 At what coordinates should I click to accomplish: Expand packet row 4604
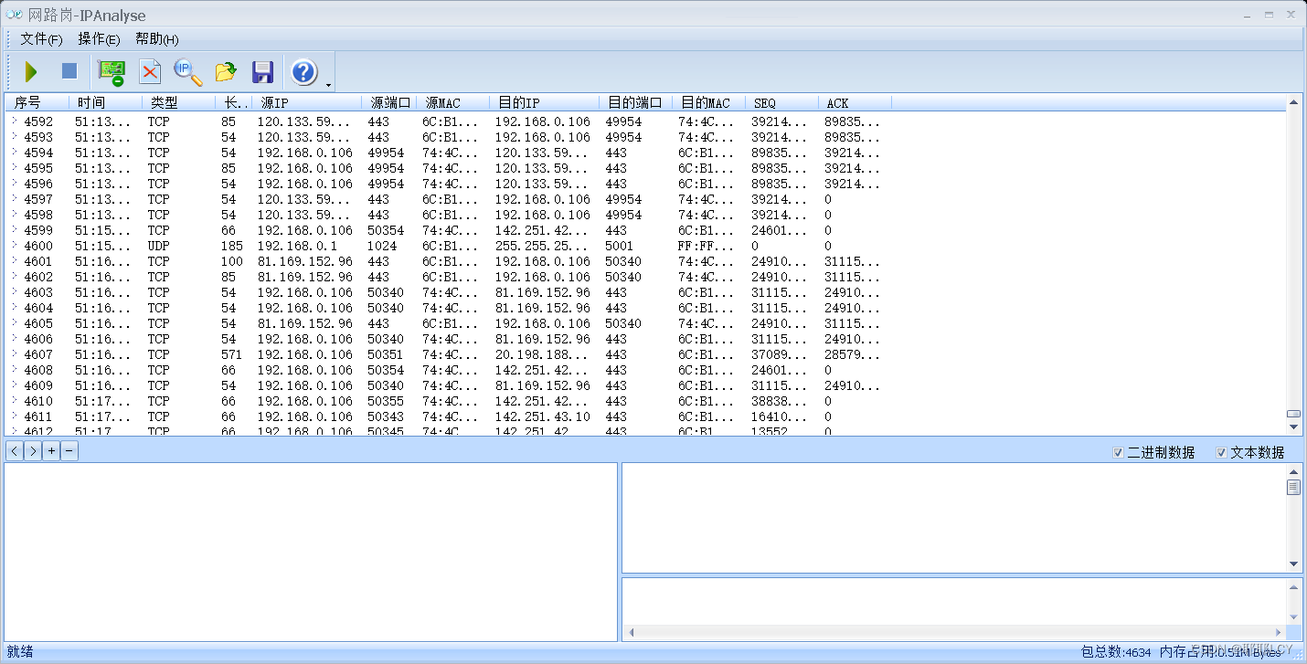(x=15, y=307)
